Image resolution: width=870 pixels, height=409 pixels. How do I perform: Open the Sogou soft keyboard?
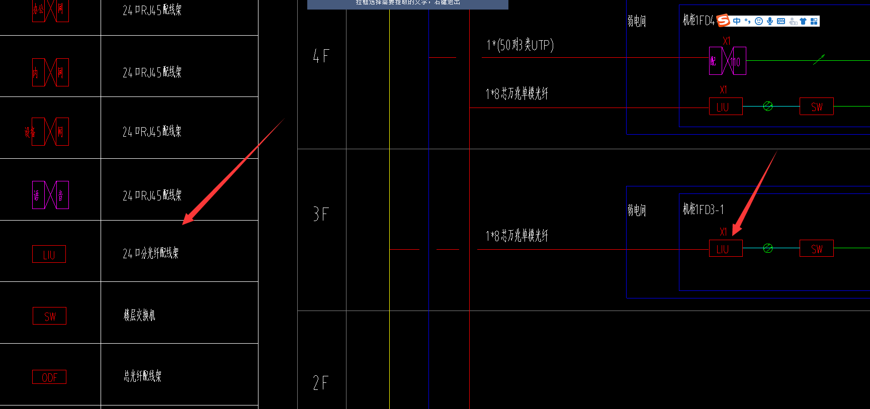tap(781, 21)
